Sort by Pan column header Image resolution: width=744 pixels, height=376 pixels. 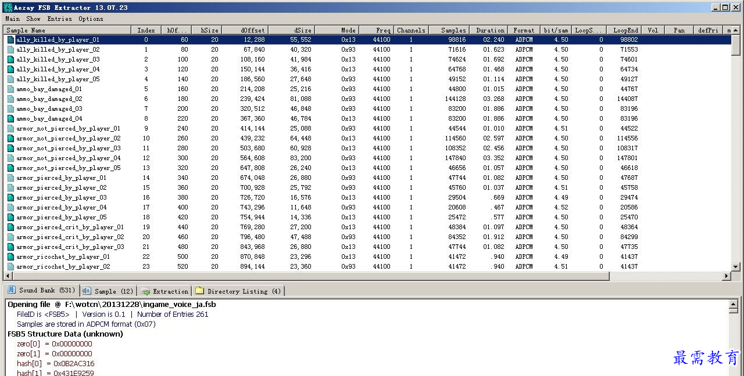[679, 30]
